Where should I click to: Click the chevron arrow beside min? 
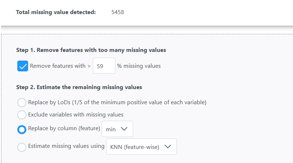124,129
